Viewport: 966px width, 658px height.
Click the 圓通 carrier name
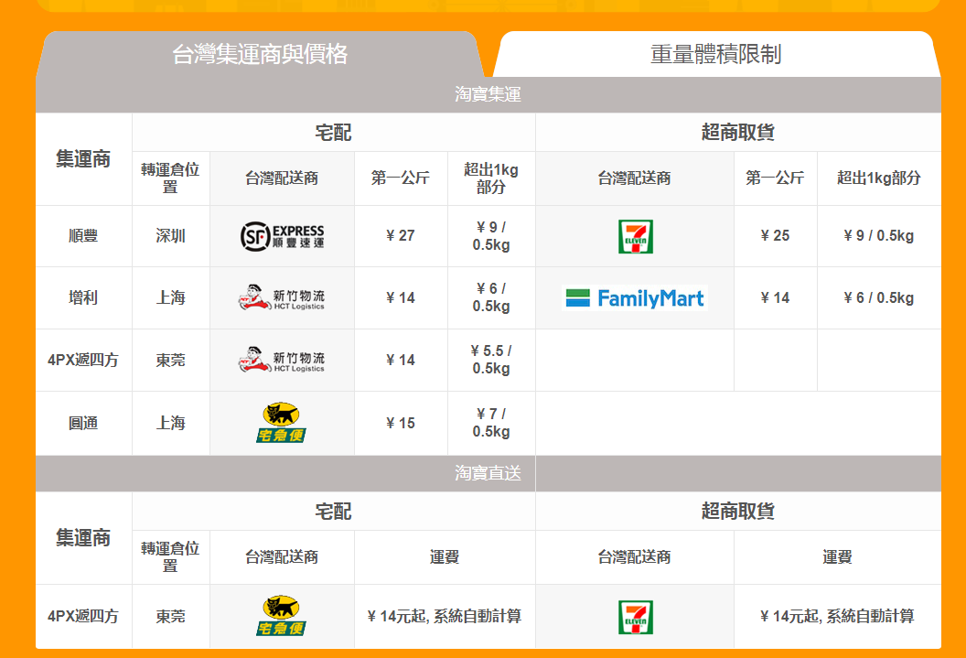(x=83, y=424)
